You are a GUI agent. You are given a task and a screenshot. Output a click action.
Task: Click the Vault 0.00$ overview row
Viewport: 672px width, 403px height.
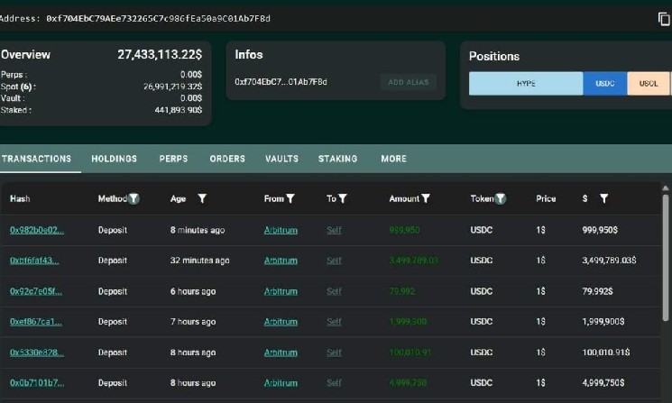(x=101, y=98)
